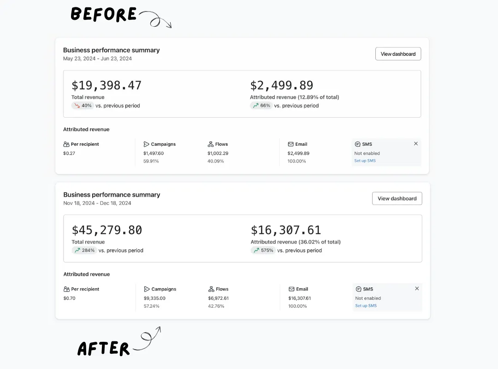
Task: Click the lower View dashboard button
Action: 397,198
